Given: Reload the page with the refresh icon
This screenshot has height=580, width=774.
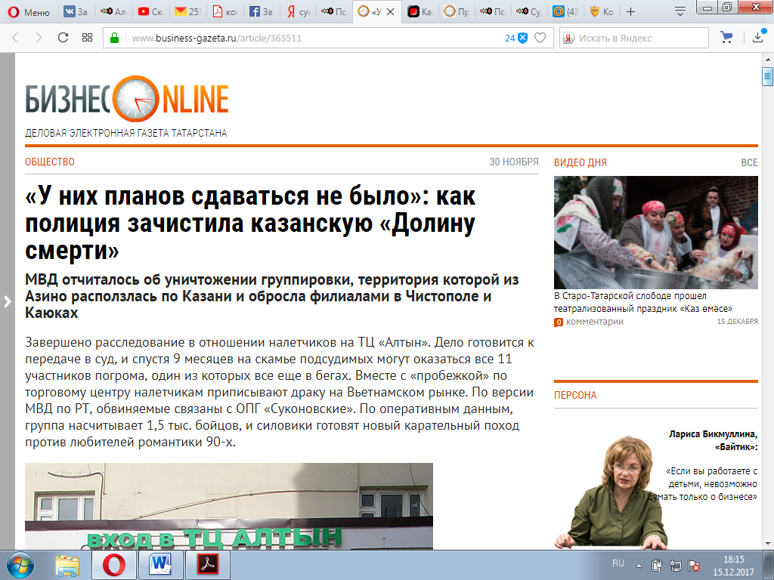Looking at the screenshot, I should pyautogui.click(x=63, y=38).
